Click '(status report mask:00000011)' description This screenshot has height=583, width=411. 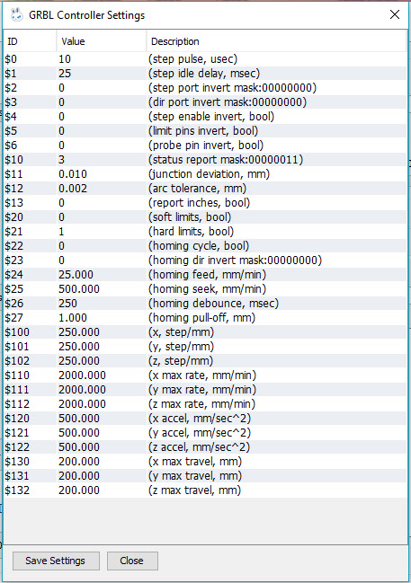[x=226, y=160]
